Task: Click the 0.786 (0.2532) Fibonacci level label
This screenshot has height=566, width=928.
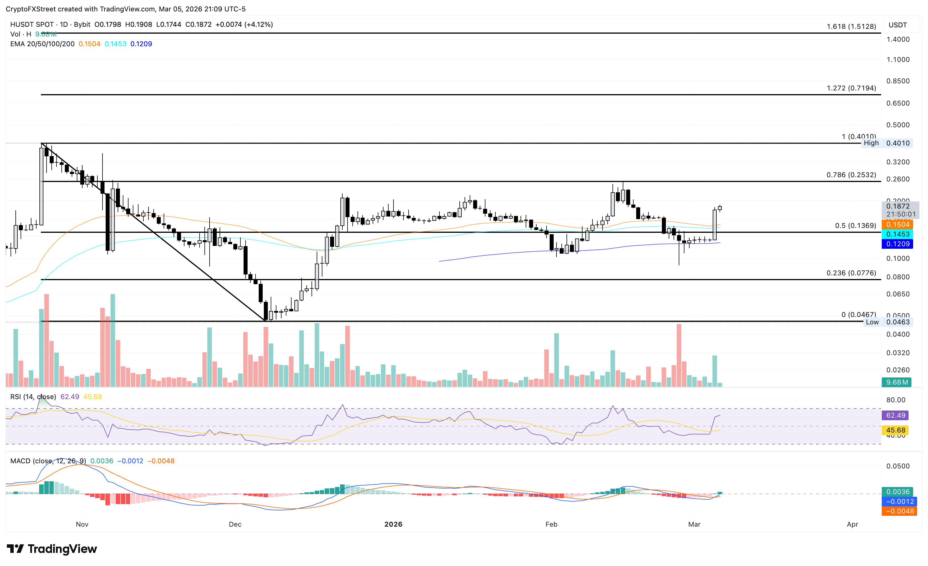Action: point(851,175)
